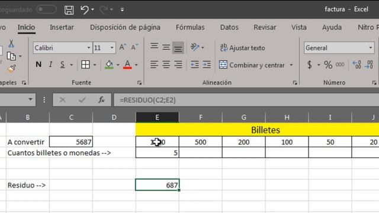379x213 pixels.
Task: Open the Fórmulas tab
Action: tap(190, 27)
